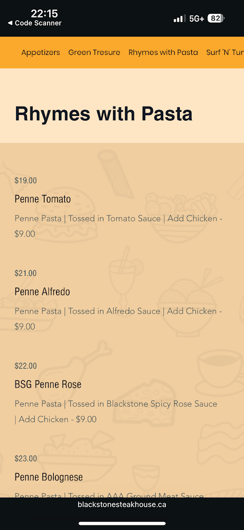This screenshot has width=244, height=530.
Task: Select the Penne Alfredo dish
Action: pos(42,291)
